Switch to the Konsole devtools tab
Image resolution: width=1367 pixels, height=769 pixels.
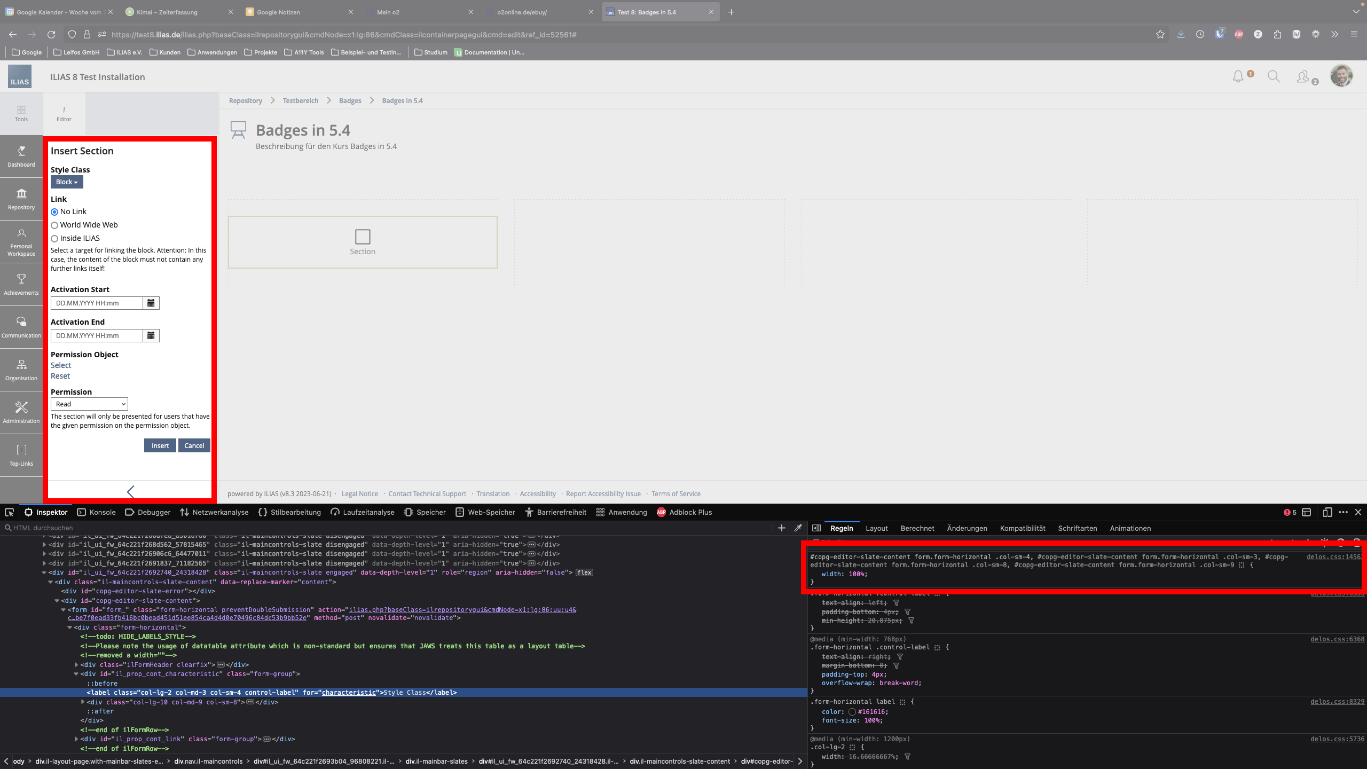point(97,512)
